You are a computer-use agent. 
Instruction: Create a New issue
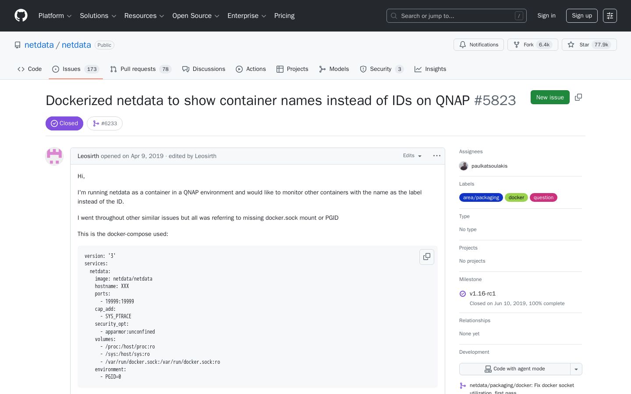click(550, 97)
